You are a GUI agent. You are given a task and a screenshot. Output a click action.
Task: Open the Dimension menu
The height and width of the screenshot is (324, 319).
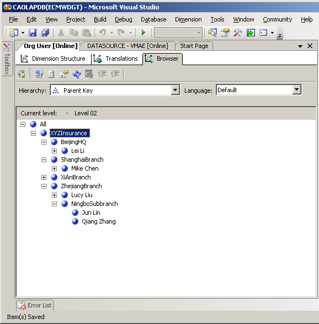coord(188,19)
